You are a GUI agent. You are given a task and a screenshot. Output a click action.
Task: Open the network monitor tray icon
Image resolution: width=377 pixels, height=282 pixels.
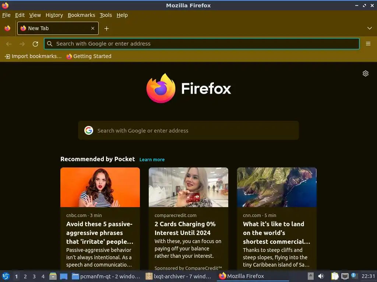[345, 276]
